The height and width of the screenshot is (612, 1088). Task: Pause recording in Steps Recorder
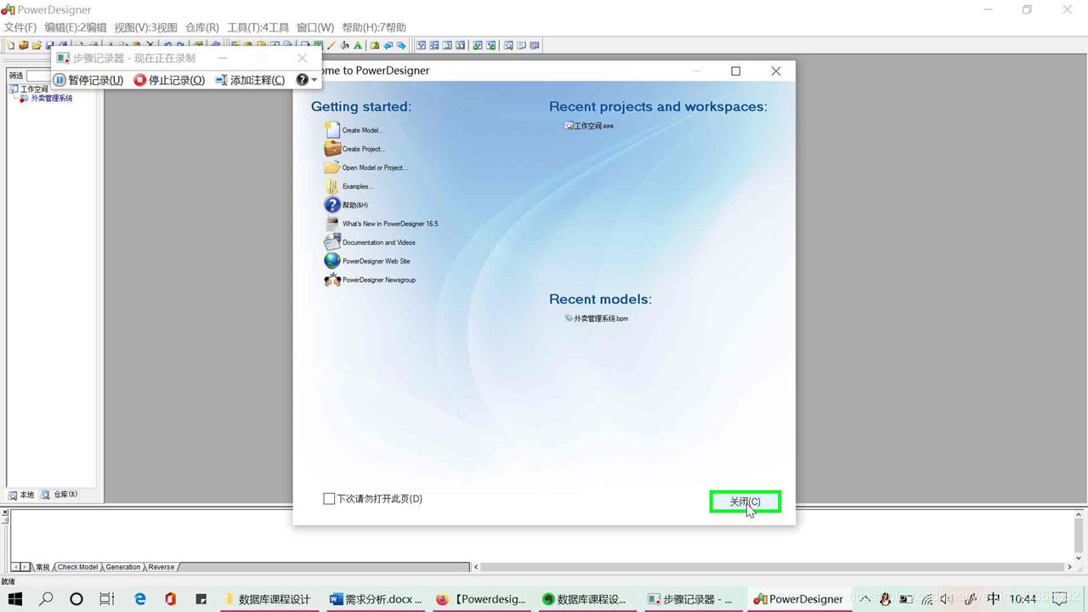[89, 80]
